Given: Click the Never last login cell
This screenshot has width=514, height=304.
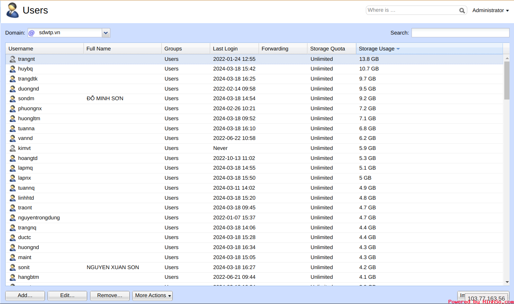Looking at the screenshot, I should (220, 149).
